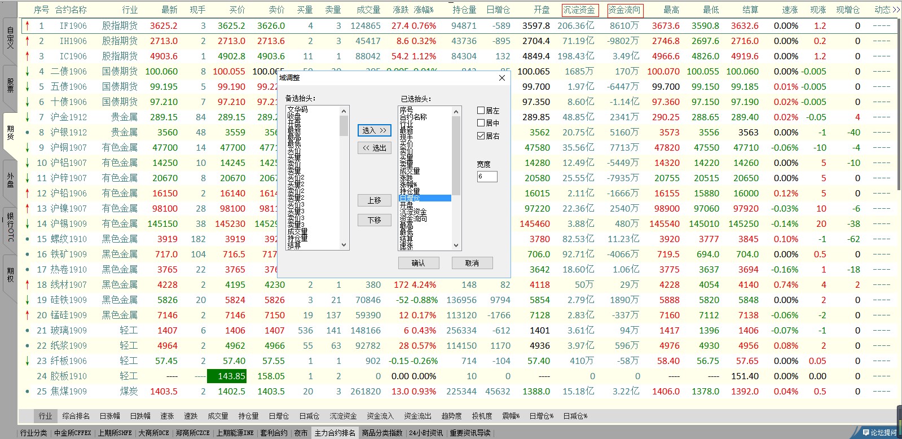Open the 沉淀资金 bottom ranking tab

click(x=343, y=416)
